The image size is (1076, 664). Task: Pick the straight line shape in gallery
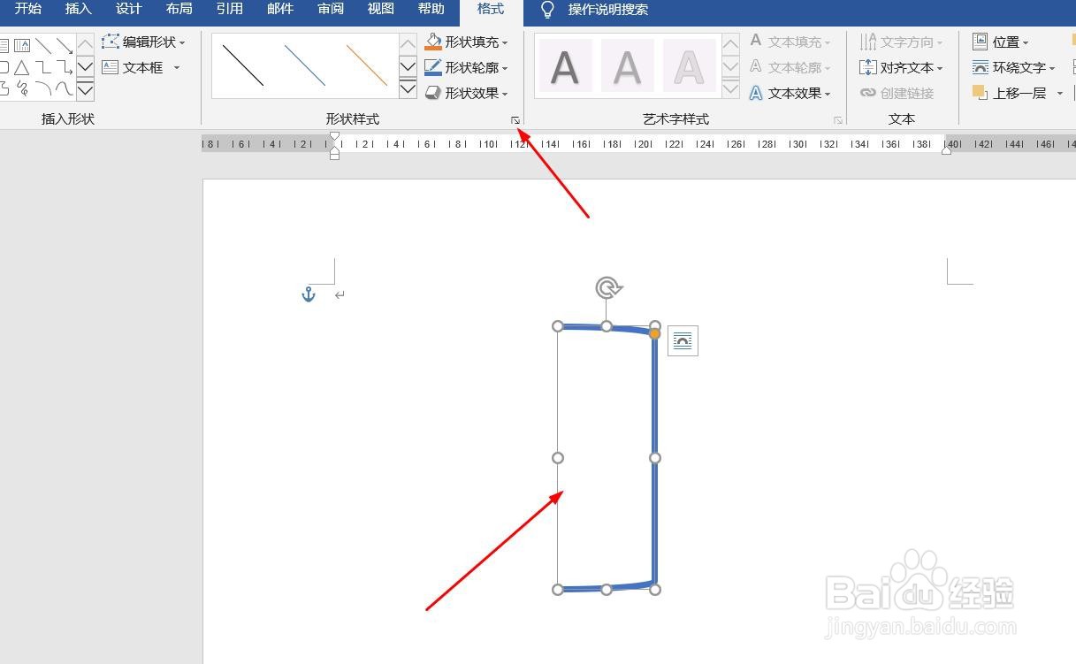point(42,46)
